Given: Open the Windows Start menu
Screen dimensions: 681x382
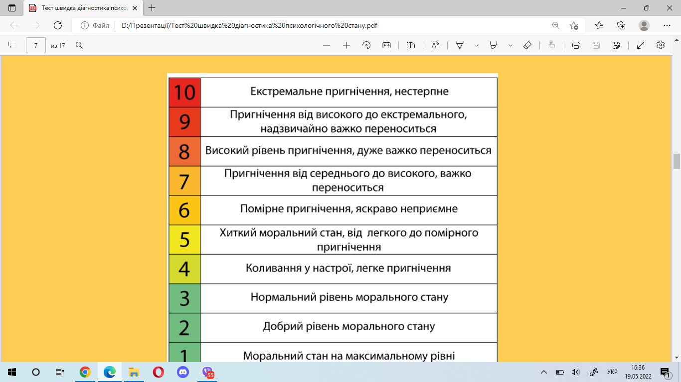Looking at the screenshot, I should click(12, 372).
